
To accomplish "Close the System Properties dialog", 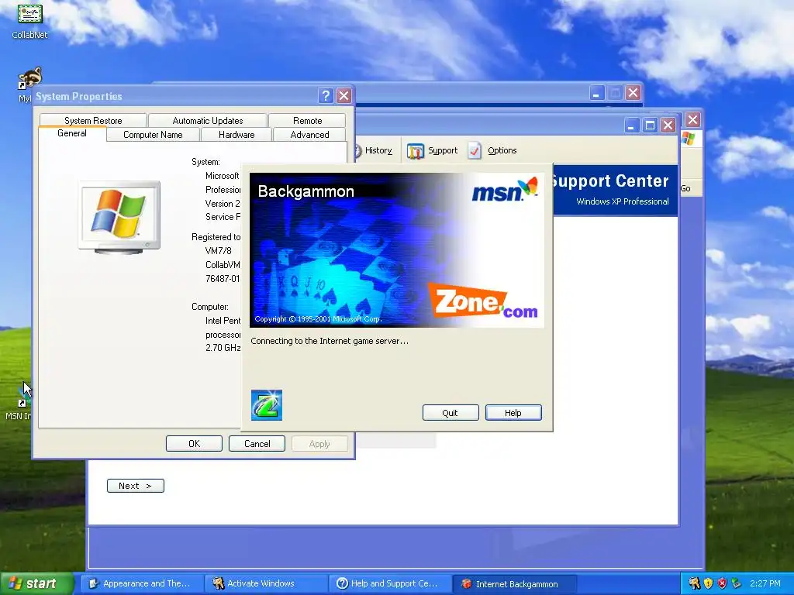I will click(x=343, y=95).
